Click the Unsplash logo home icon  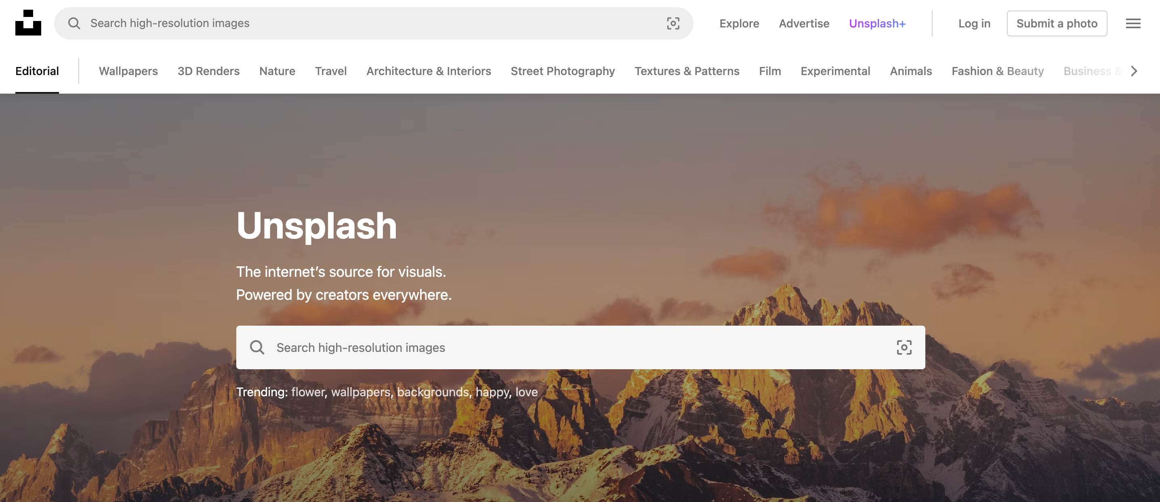coord(28,23)
